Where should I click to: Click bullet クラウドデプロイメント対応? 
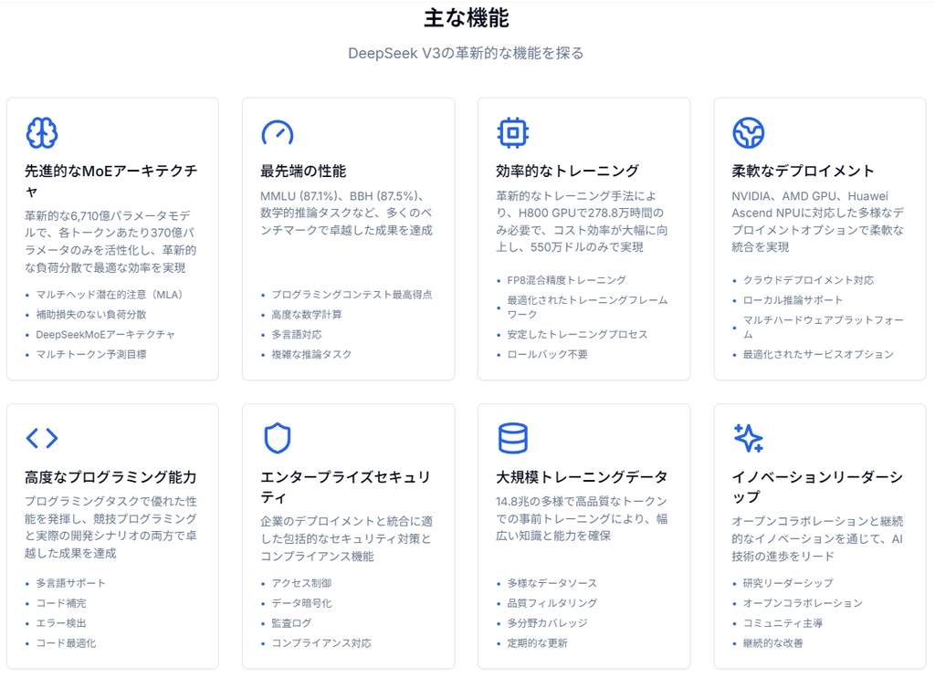point(808,280)
